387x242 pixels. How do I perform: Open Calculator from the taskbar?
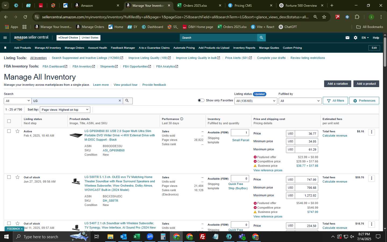tap(163, 237)
